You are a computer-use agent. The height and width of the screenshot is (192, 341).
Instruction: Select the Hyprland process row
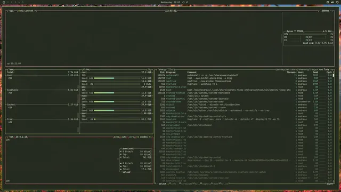(244, 84)
